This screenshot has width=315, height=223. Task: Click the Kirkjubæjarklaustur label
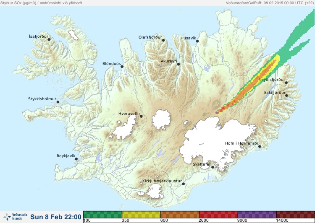point(162,181)
